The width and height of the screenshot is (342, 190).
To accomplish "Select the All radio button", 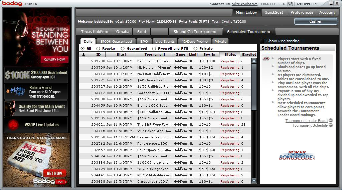I will point(82,49).
